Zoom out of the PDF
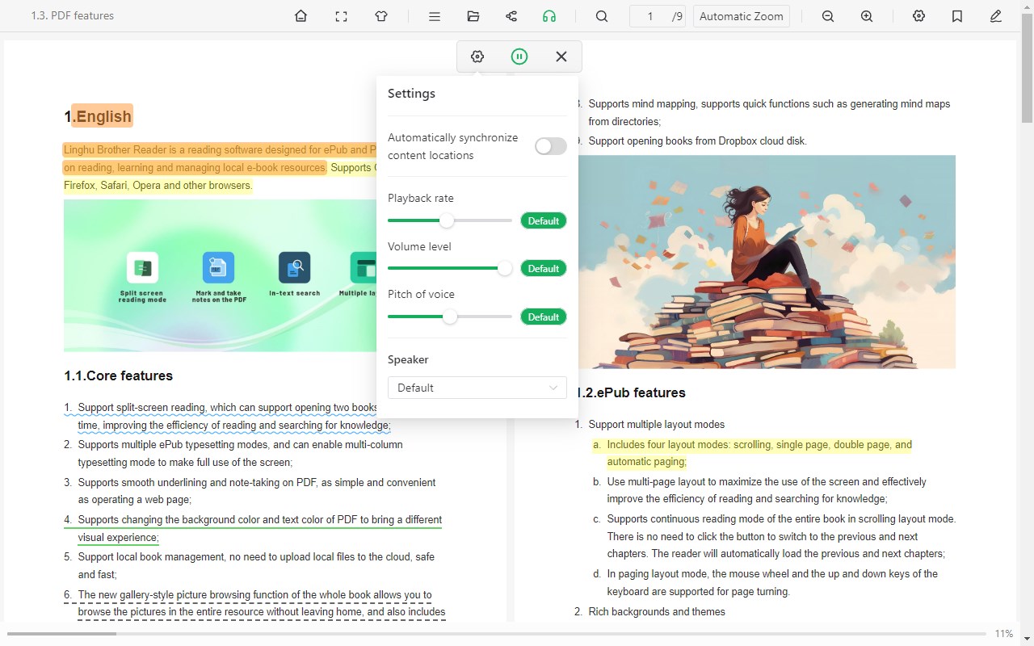The height and width of the screenshot is (646, 1034). pos(828,16)
